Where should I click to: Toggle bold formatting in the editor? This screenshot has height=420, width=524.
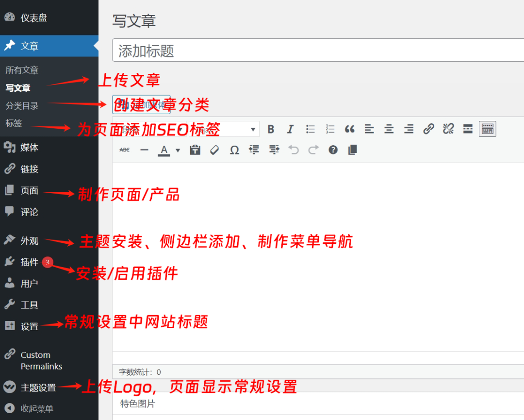(271, 129)
